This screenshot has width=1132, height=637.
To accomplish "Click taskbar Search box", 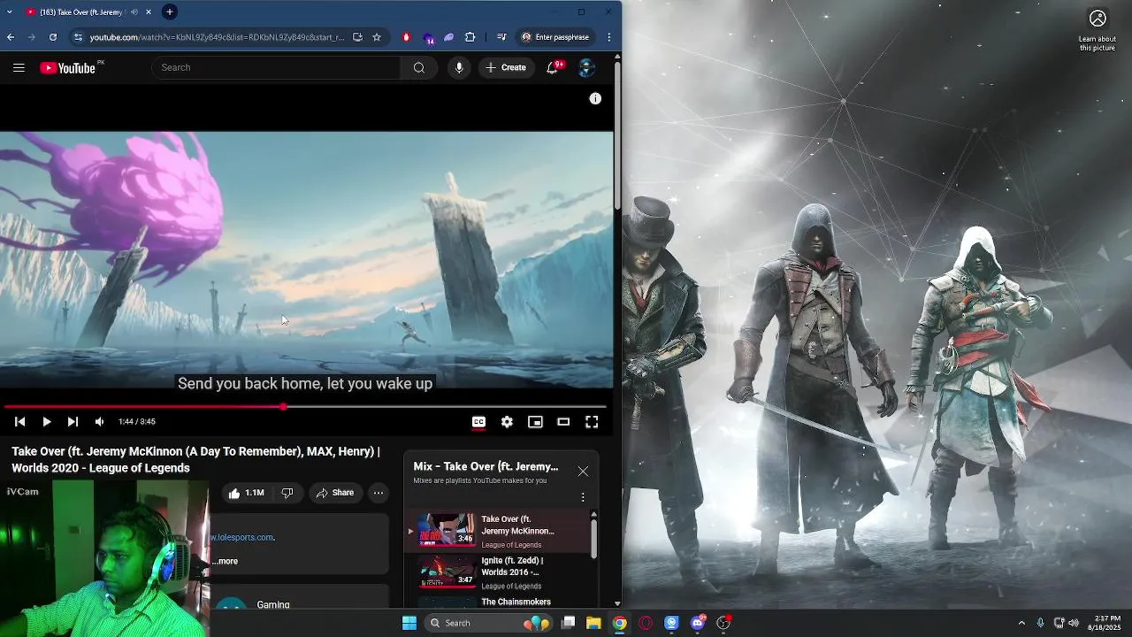I will tap(489, 623).
